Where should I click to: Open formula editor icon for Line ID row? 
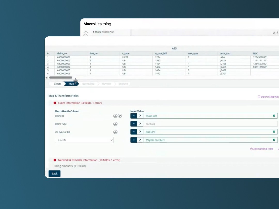[140, 140]
